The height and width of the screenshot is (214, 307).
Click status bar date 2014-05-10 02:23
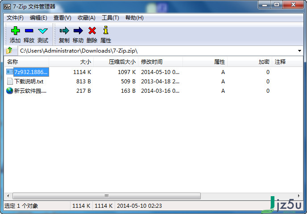click(139, 206)
